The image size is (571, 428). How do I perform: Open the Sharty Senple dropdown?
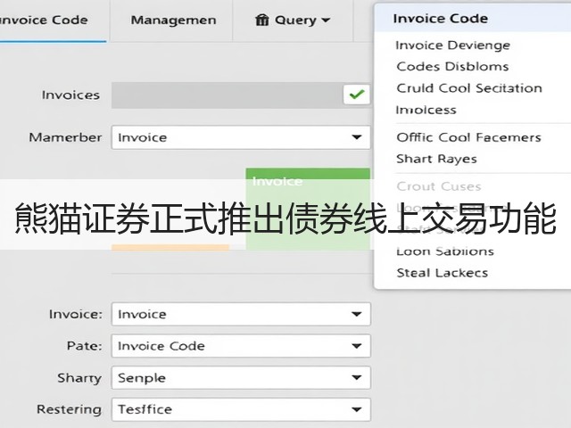coord(241,377)
